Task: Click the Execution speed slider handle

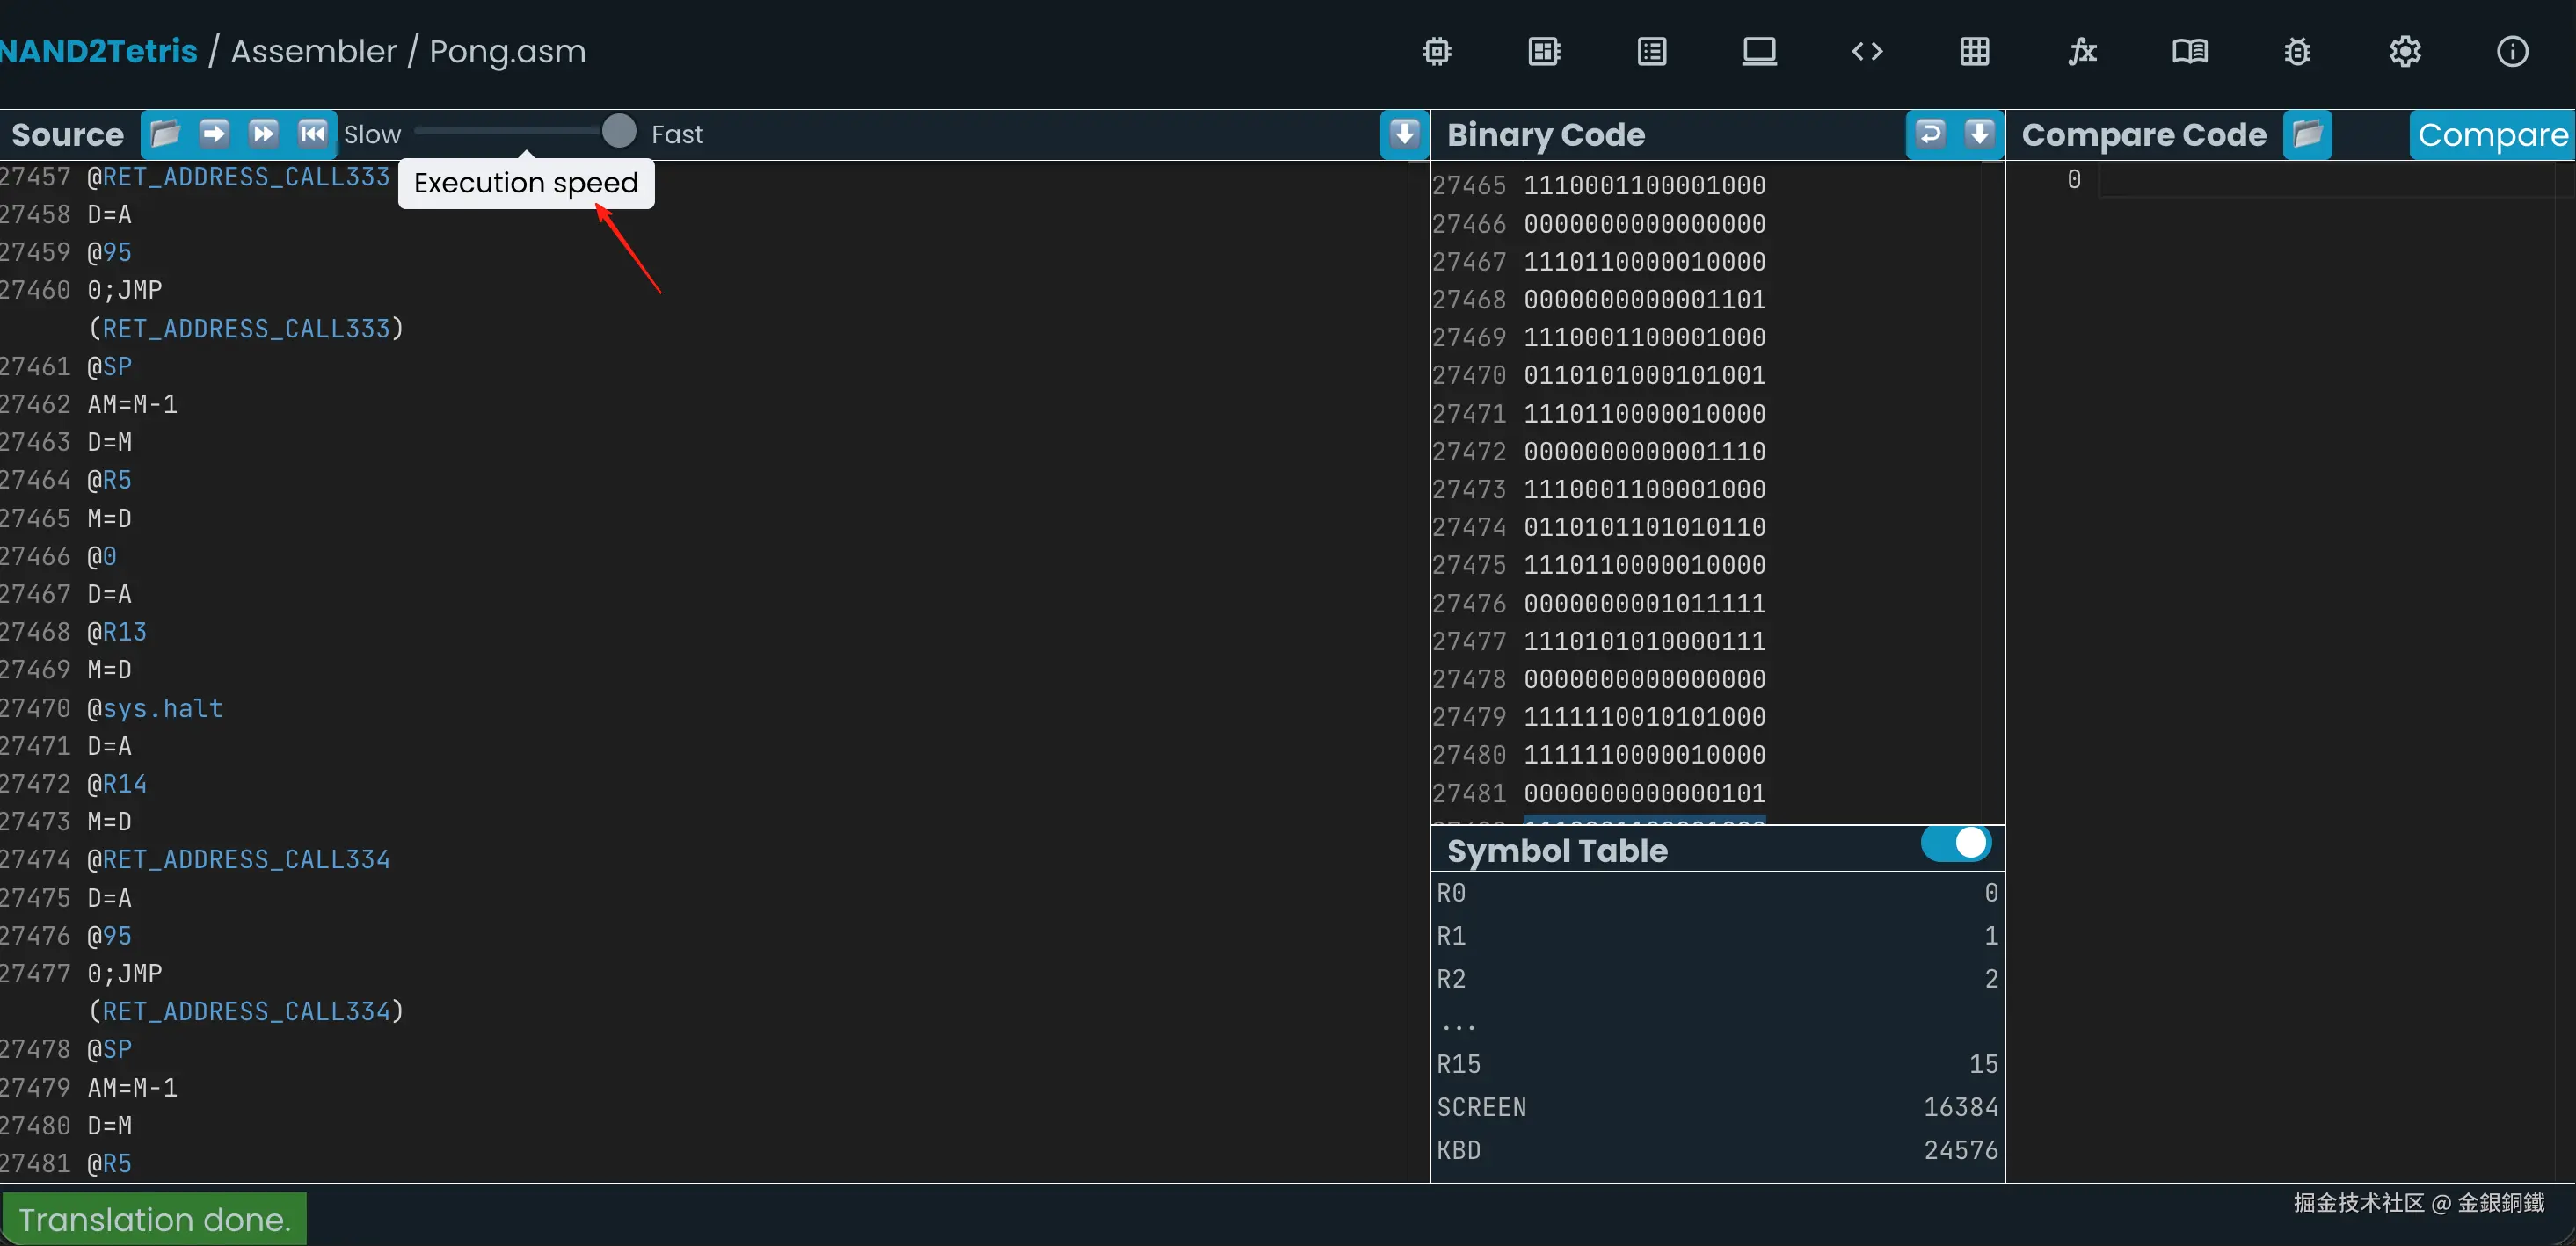Action: pyautogui.click(x=619, y=131)
